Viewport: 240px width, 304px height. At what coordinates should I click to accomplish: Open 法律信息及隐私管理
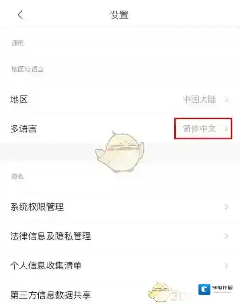coord(120,236)
